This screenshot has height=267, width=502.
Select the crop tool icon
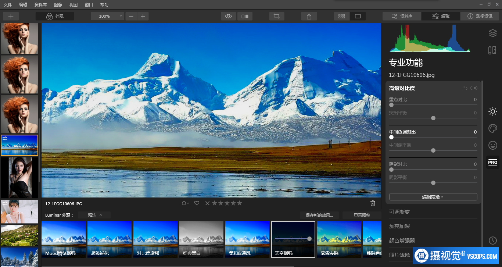click(x=277, y=16)
